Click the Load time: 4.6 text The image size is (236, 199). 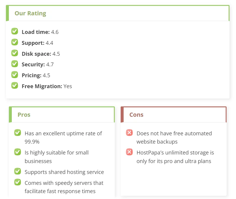click(x=40, y=32)
